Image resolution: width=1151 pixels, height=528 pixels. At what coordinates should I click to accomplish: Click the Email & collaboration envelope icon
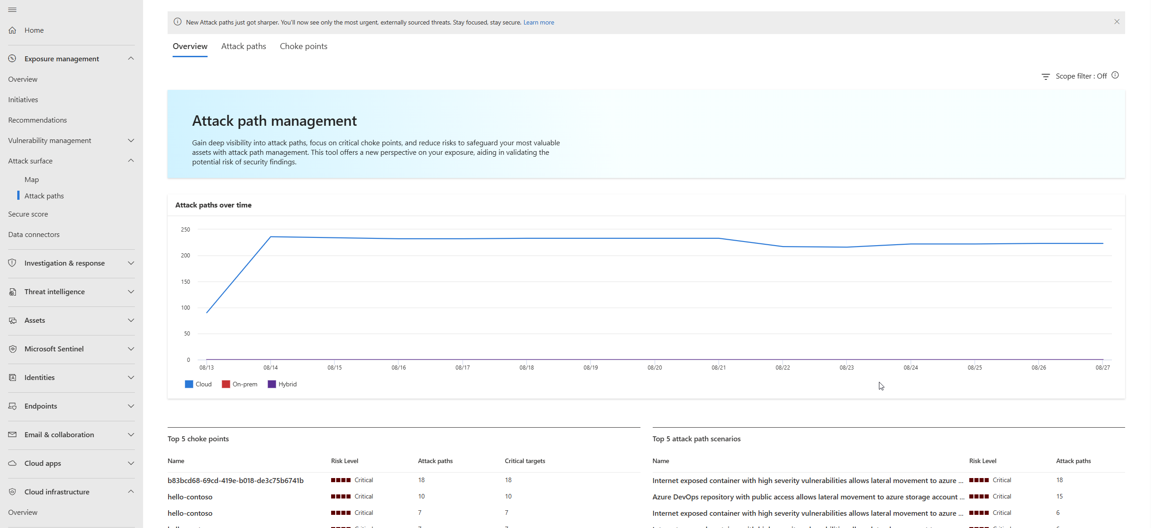[x=12, y=434]
